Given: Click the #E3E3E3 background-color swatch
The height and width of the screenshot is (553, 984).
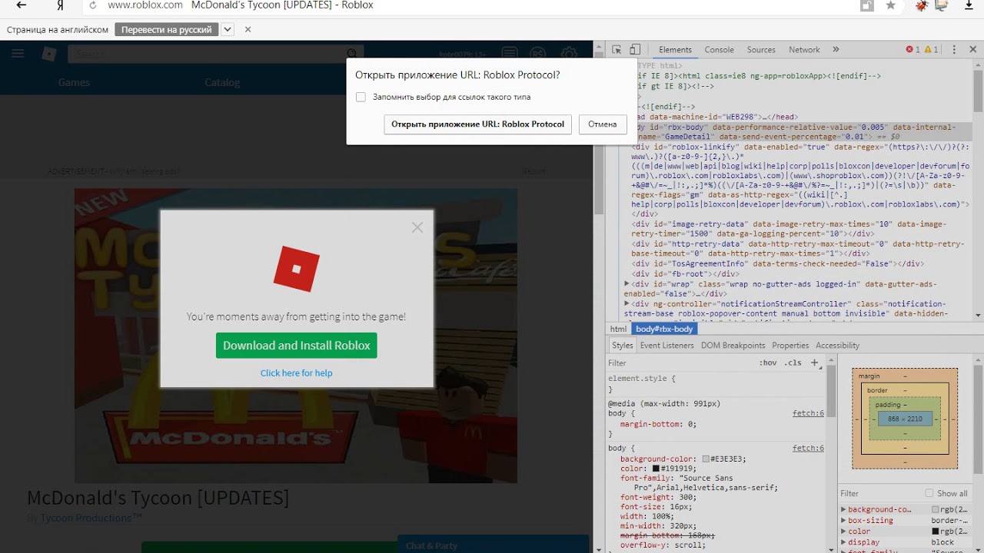Looking at the screenshot, I should pyautogui.click(x=706, y=459).
